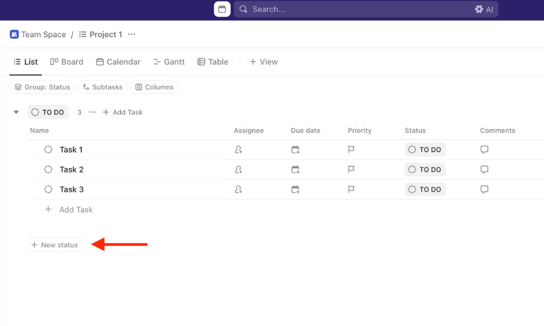544x326 pixels.
Task: Change Task 1 TO DO status
Action: coord(425,149)
